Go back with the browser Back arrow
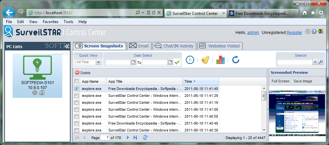The height and width of the screenshot is (145, 329). coord(9,13)
